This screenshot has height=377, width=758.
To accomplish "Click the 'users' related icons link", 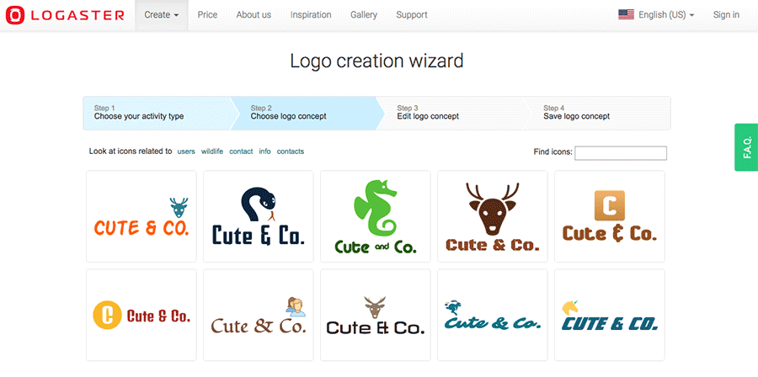I will (x=186, y=151).
